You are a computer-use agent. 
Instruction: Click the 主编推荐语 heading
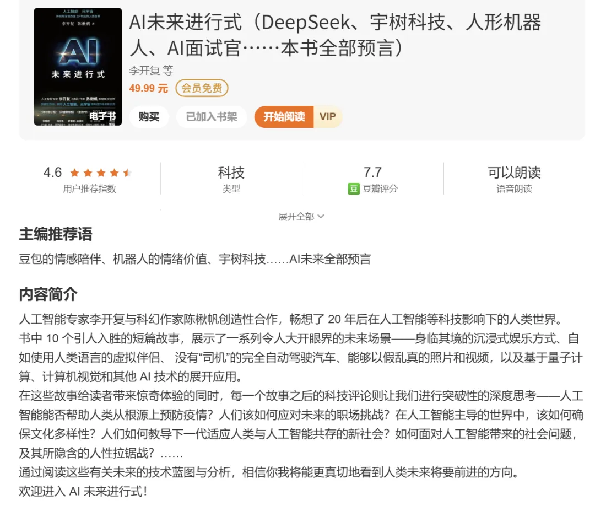[x=56, y=234]
